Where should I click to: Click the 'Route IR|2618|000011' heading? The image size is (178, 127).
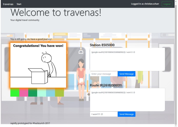(x=106, y=85)
